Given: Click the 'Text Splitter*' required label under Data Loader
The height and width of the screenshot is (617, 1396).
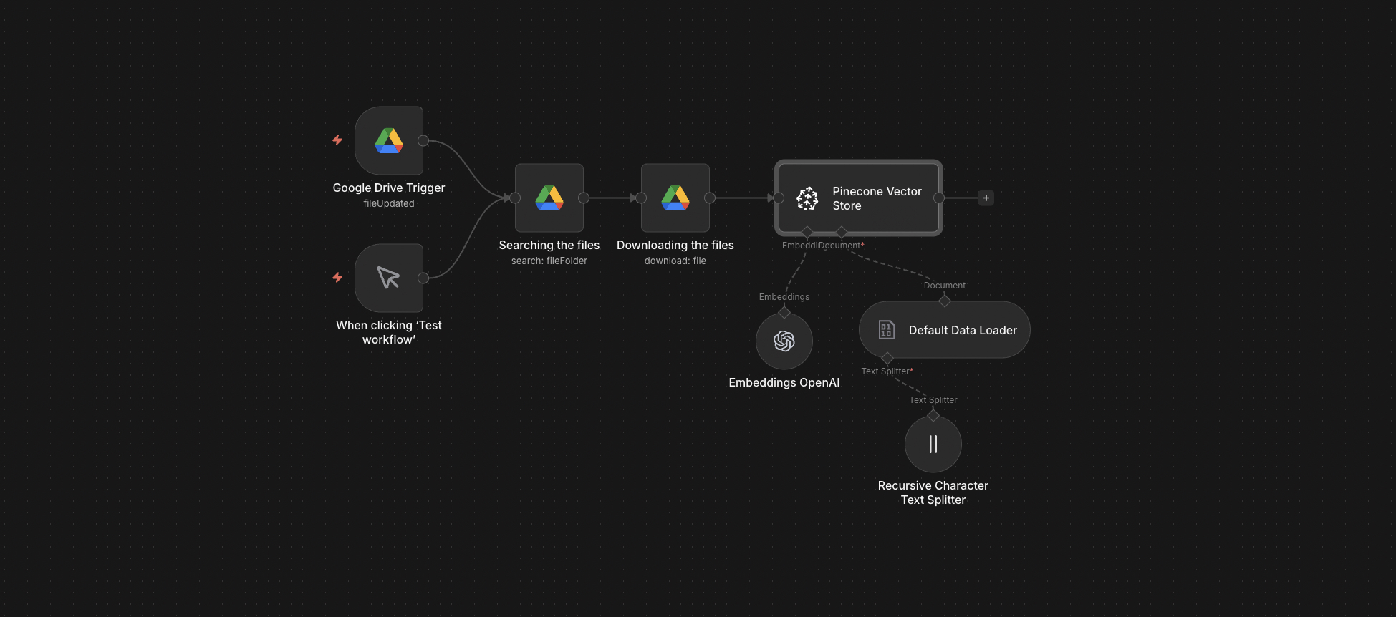Looking at the screenshot, I should pyautogui.click(x=887, y=371).
